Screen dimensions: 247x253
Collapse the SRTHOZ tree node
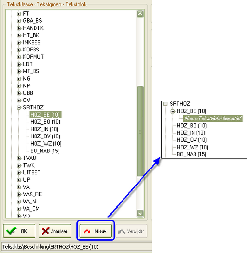[18, 108]
